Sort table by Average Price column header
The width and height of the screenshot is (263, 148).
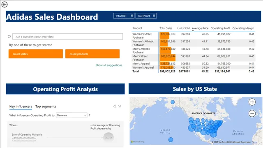tap(200, 28)
